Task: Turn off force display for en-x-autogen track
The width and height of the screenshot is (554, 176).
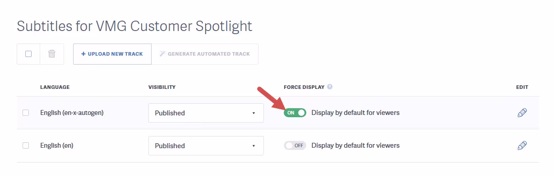Action: point(295,113)
